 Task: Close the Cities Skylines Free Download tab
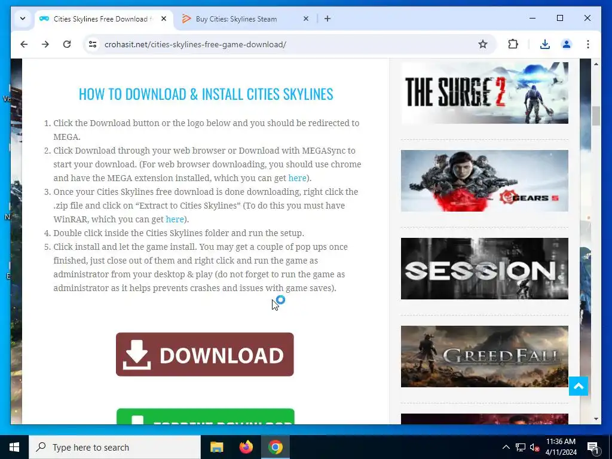[x=164, y=19]
